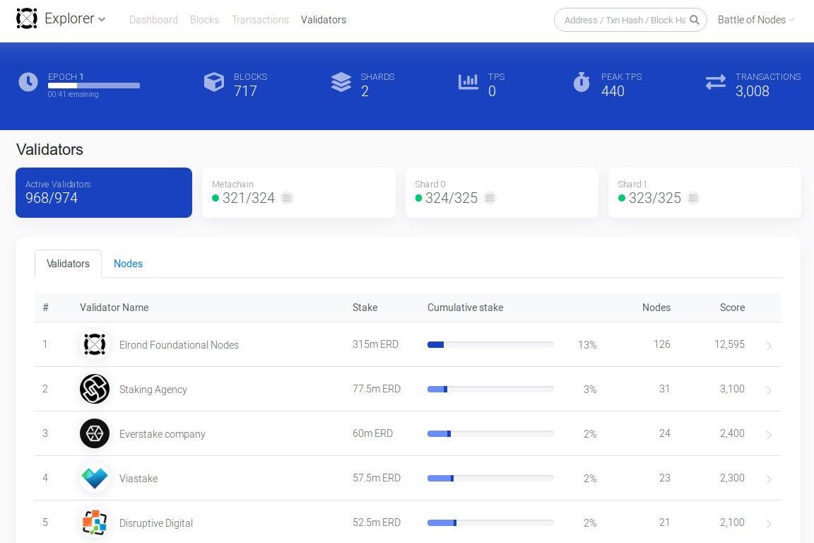Screen dimensions: 814x543
Task: Click the 315m ERD stake value
Action: click(375, 344)
